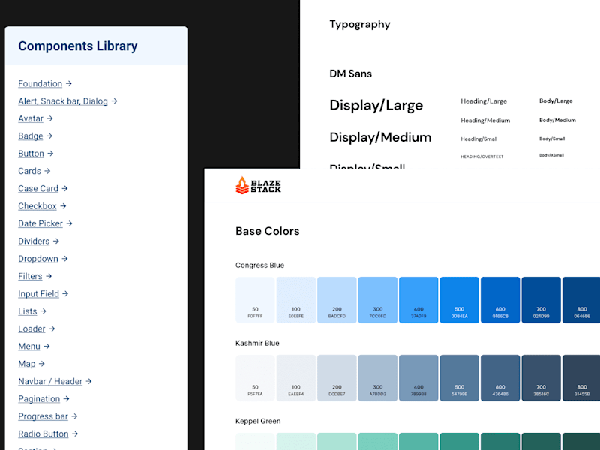Open the Button components link
This screenshot has height=450, width=600.
click(31, 154)
